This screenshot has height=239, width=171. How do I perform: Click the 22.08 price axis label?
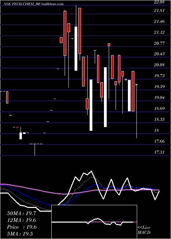point(159,2)
